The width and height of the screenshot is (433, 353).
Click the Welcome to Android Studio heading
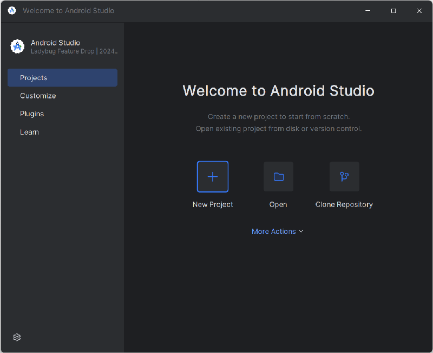(278, 91)
